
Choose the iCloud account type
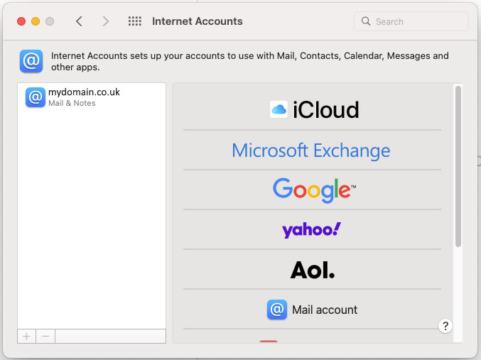[x=313, y=110]
